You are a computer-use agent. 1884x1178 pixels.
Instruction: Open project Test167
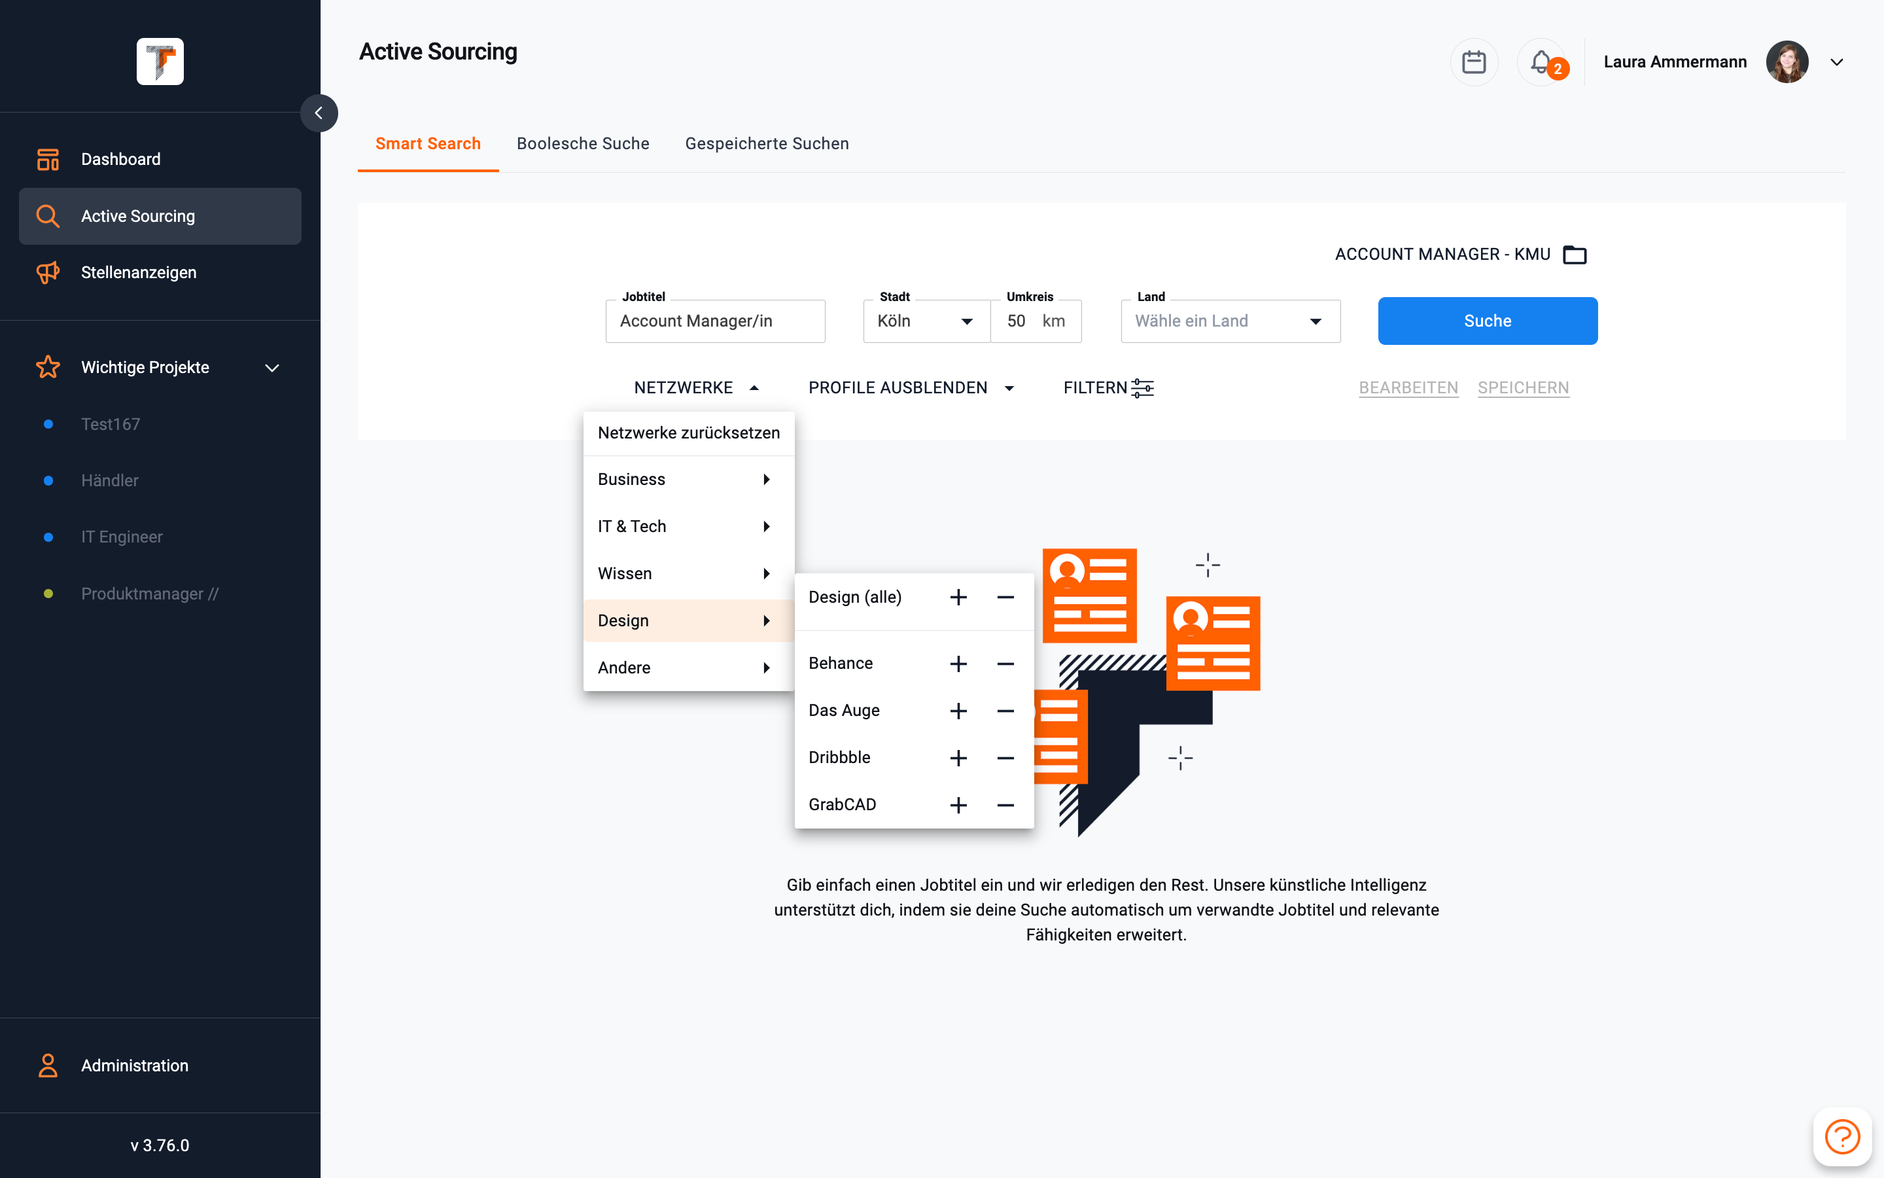[111, 424]
